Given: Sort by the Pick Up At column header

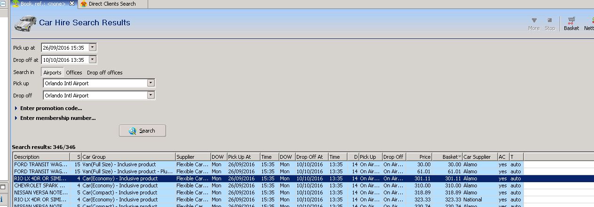Looking at the screenshot, I should coord(243,157).
